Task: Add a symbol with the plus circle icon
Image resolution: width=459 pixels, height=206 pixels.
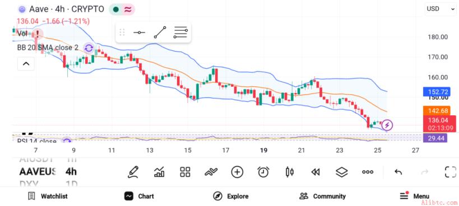Action: [237, 172]
